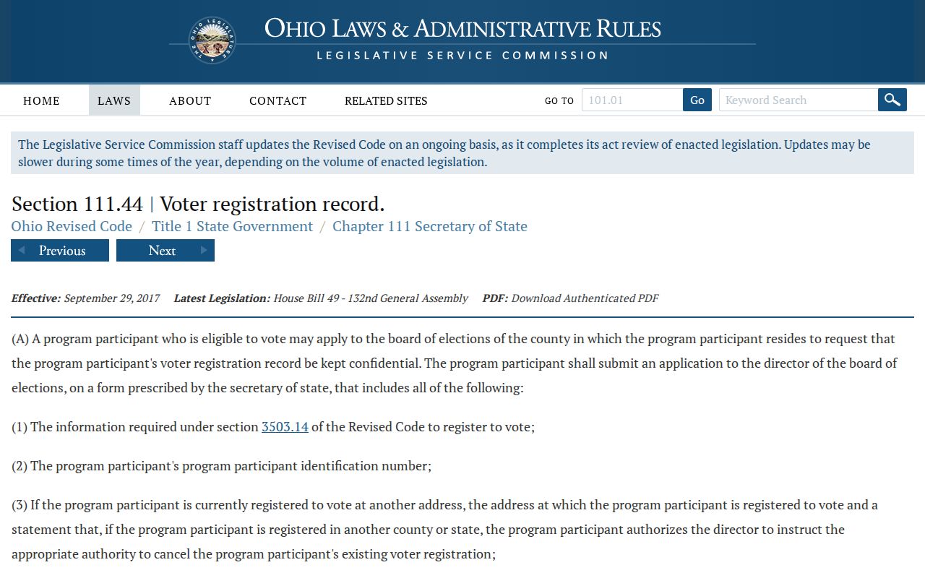Focus the Go To section number field
Viewport: 925px width, 578px height.
(632, 100)
